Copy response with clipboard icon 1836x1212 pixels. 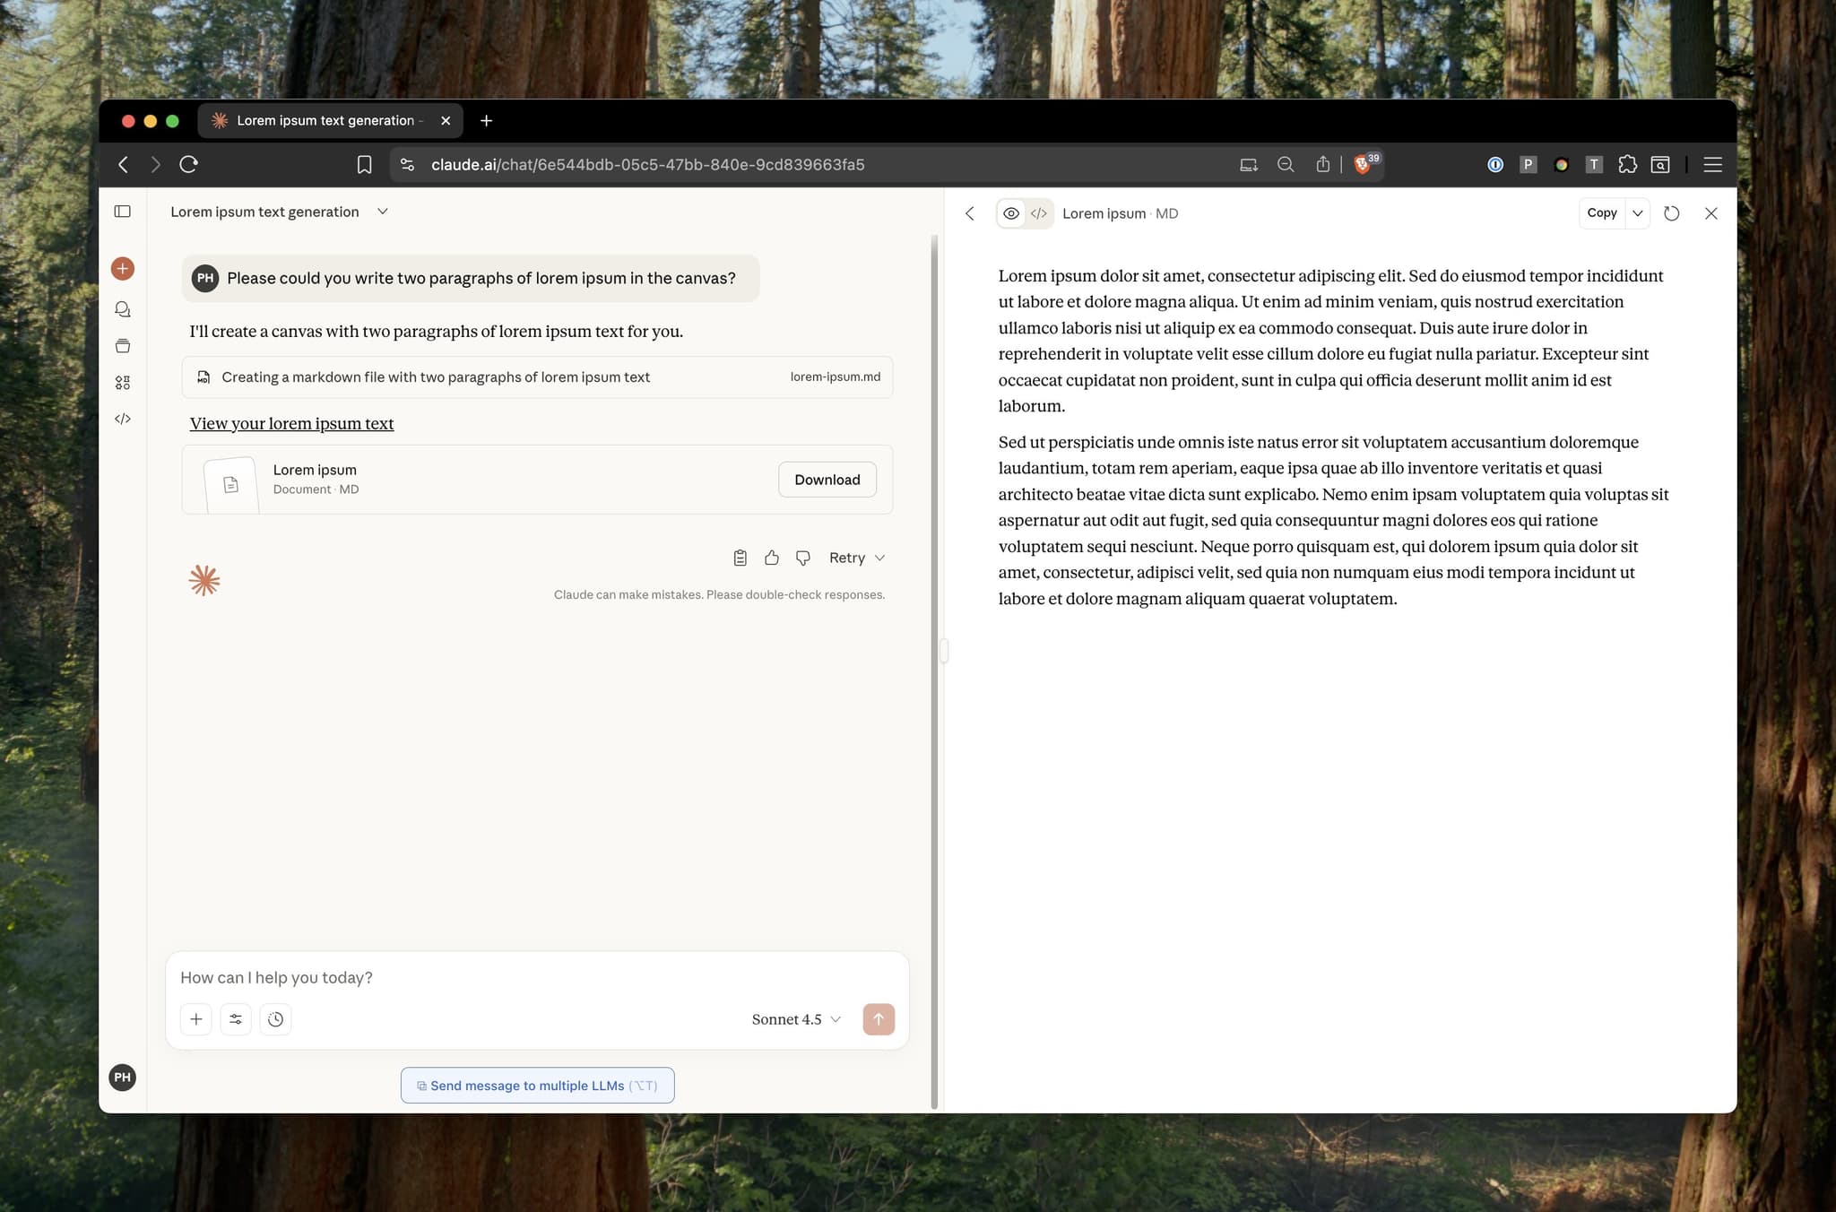click(740, 558)
